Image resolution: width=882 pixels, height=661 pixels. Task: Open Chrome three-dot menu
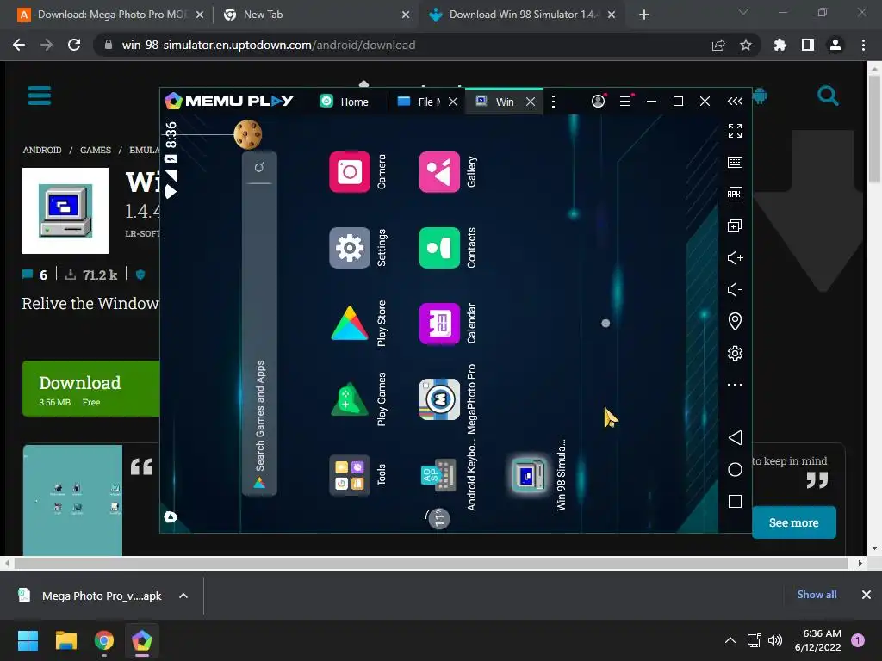tap(863, 45)
